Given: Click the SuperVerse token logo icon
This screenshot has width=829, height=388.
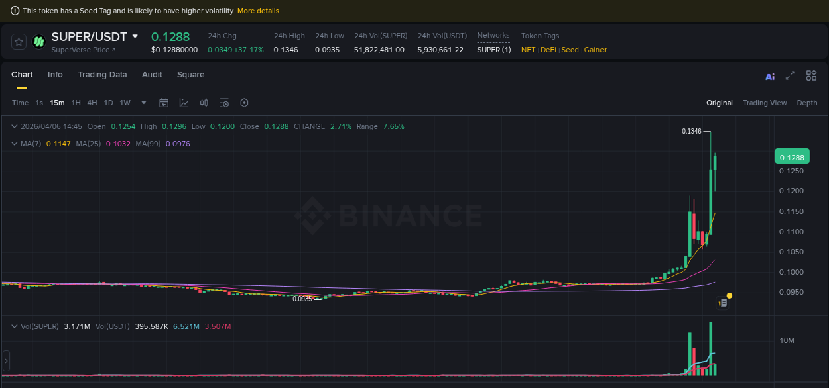Looking at the screenshot, I should click(x=38, y=42).
